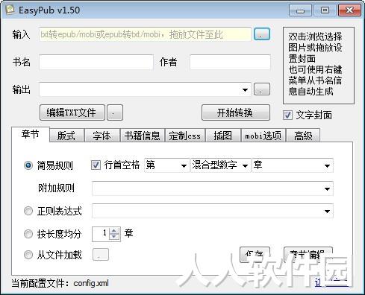Browse for output folder button

[262, 89]
